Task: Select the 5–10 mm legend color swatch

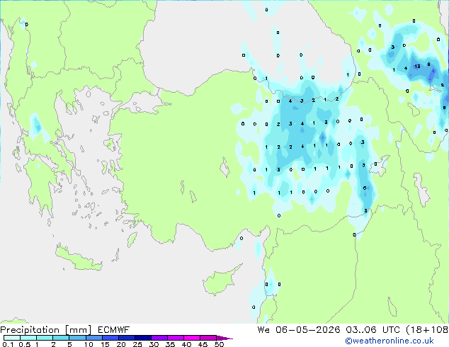Action: coord(77,338)
